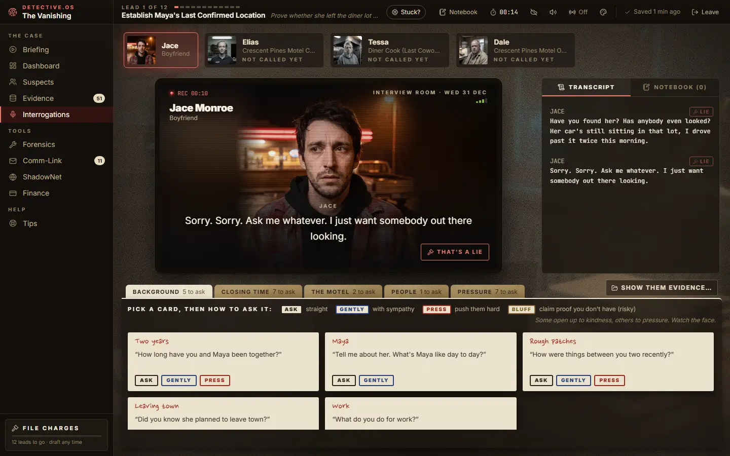The width and height of the screenshot is (730, 456).
Task: Toggle the broadcast Off switch
Action: click(578, 12)
